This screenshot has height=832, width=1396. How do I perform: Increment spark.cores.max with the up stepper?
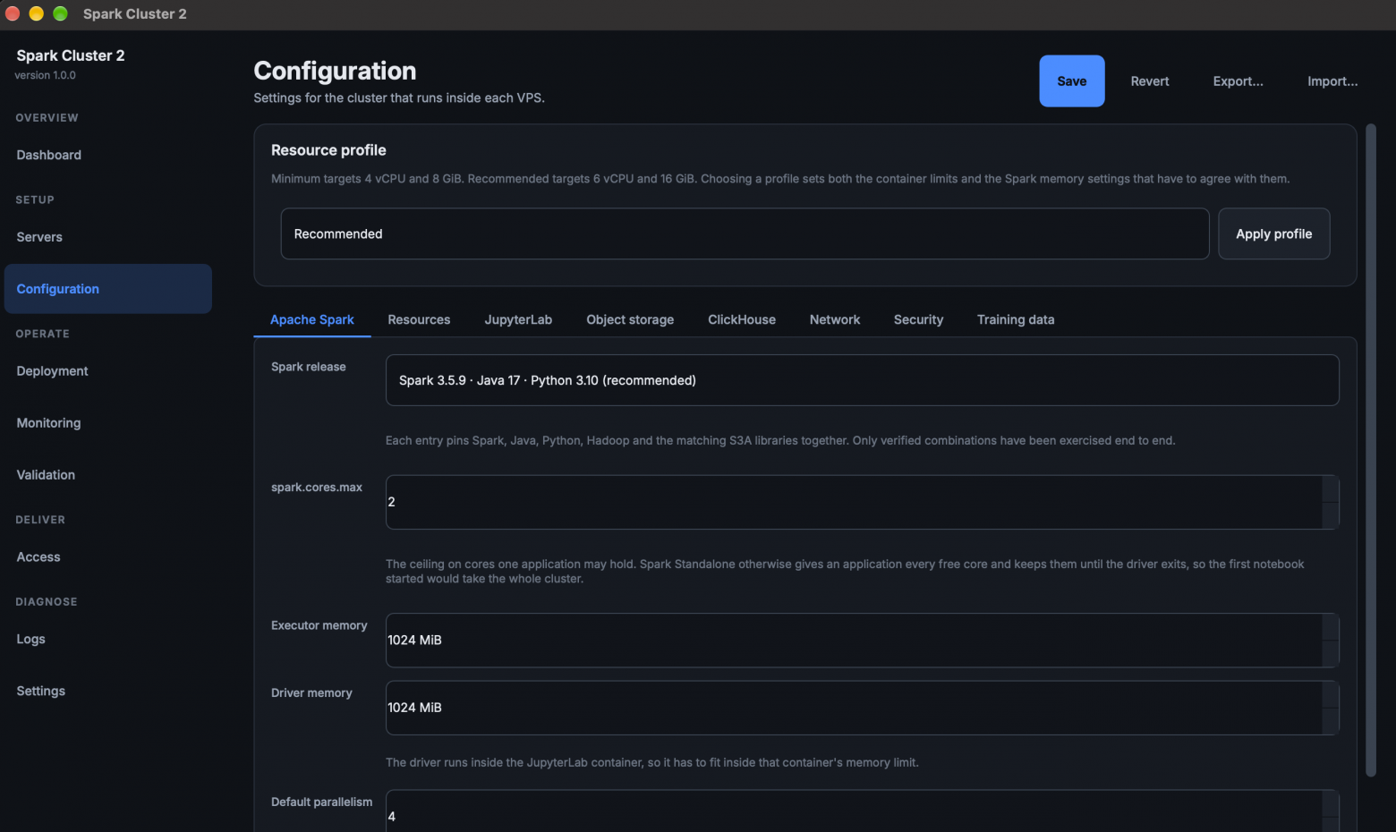click(1331, 489)
